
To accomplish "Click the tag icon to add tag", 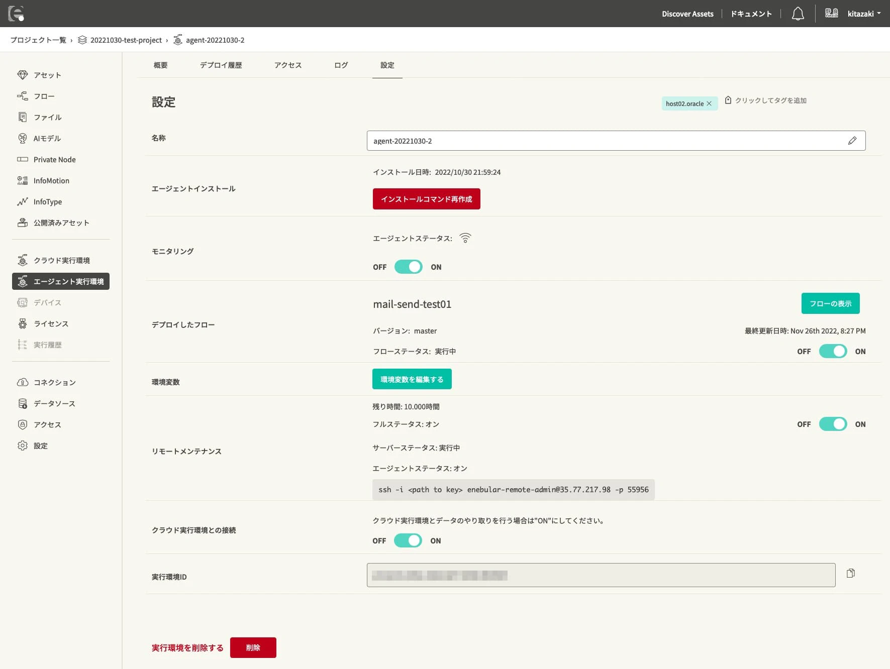I will (x=728, y=100).
